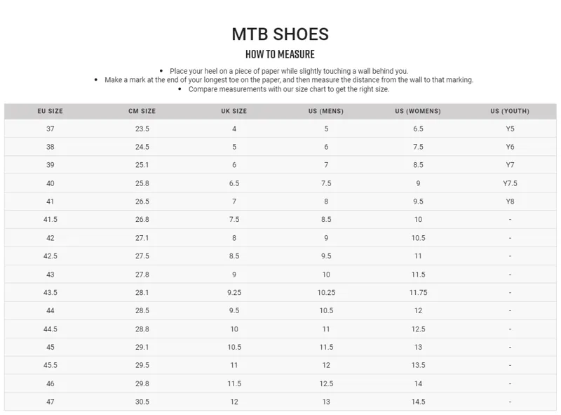Screen dimensions: 561x415
Task: Select the US (WOMENS) column header
Action: click(x=418, y=111)
